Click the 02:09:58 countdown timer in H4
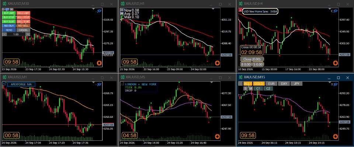The width and height of the screenshot is (354, 147). click(251, 52)
